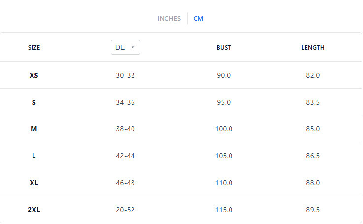Select the CM unit tab

pos(198,19)
